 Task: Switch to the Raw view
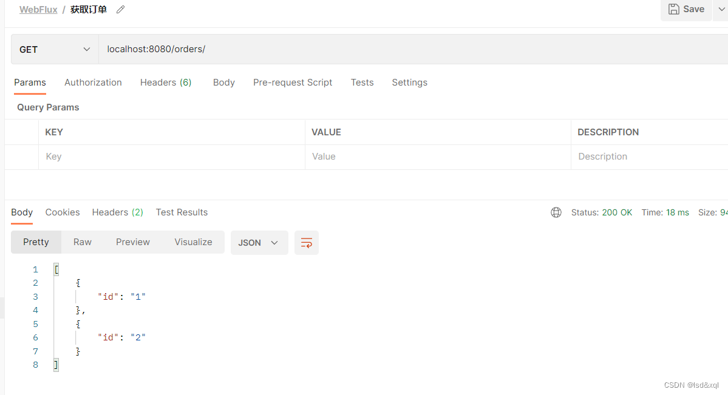point(82,242)
